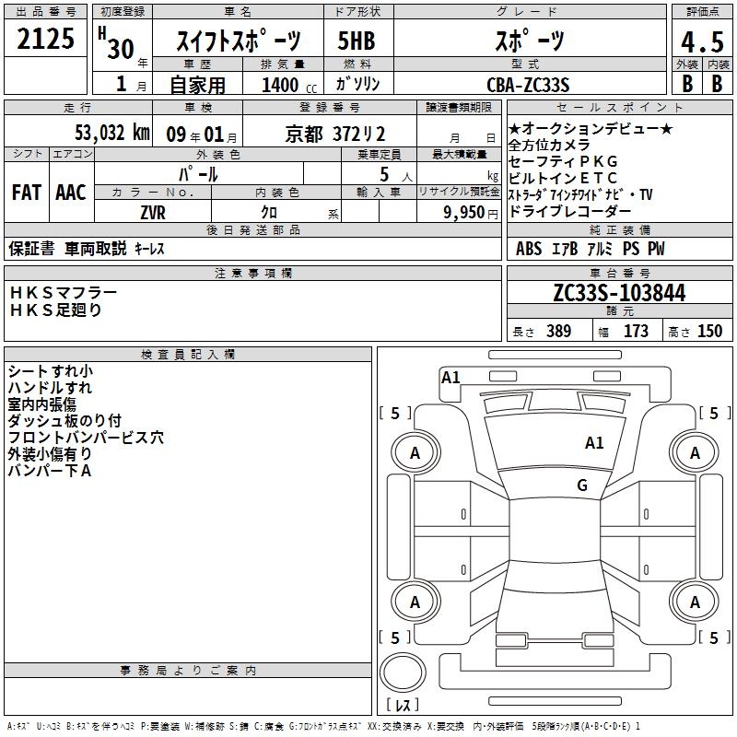The image size is (737, 737).
Task: Click the seating capacity 5 人
Action: 396,175
